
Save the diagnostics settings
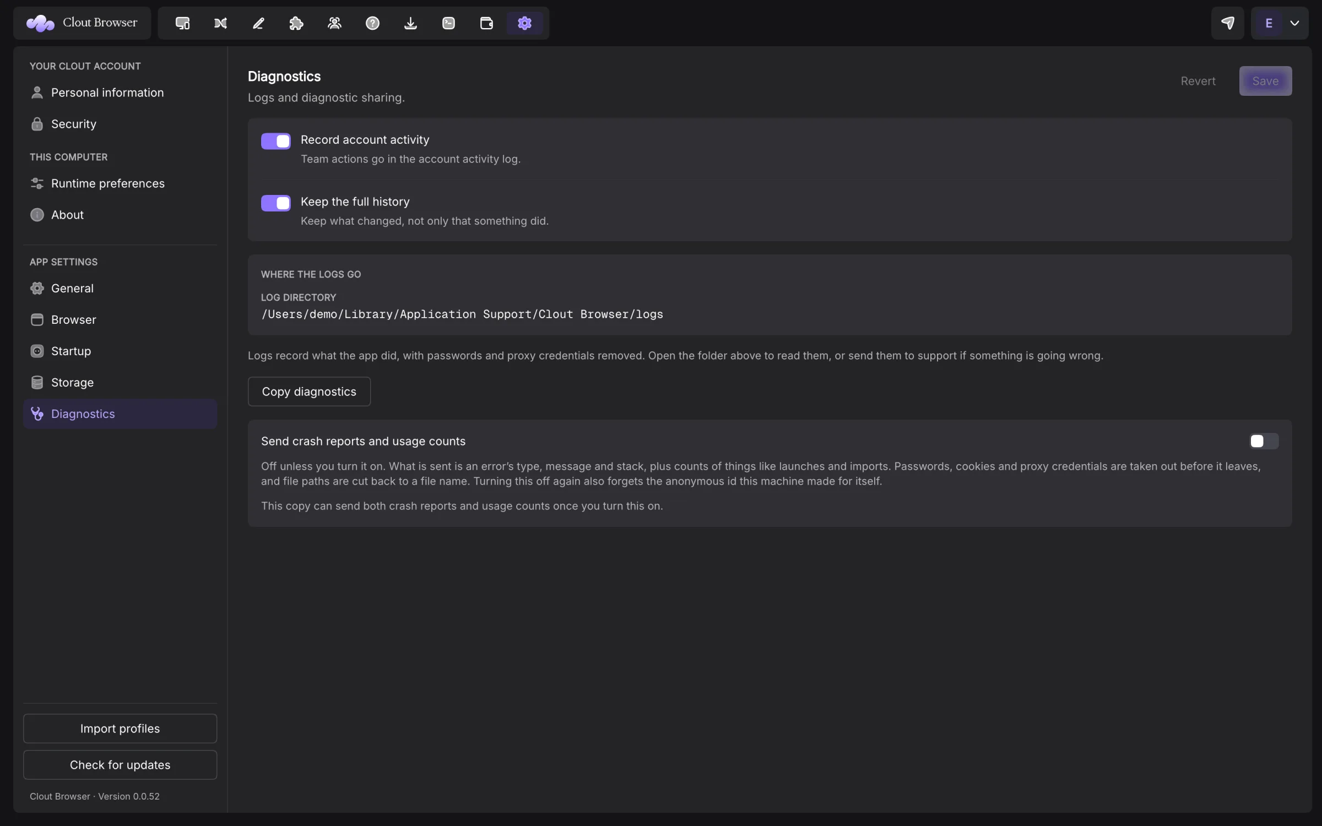1265,81
